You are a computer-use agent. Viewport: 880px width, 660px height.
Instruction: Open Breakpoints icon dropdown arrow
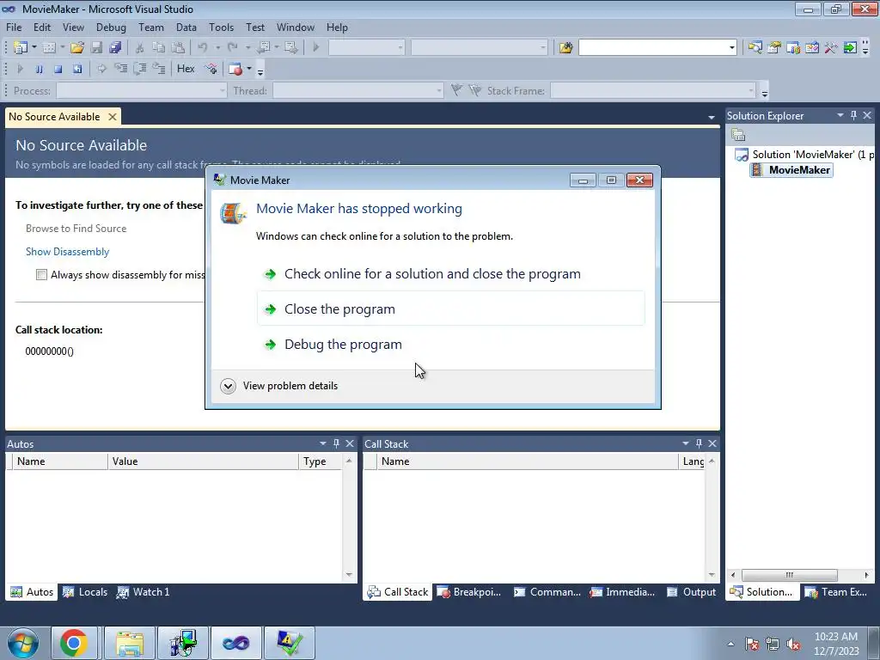[249, 69]
